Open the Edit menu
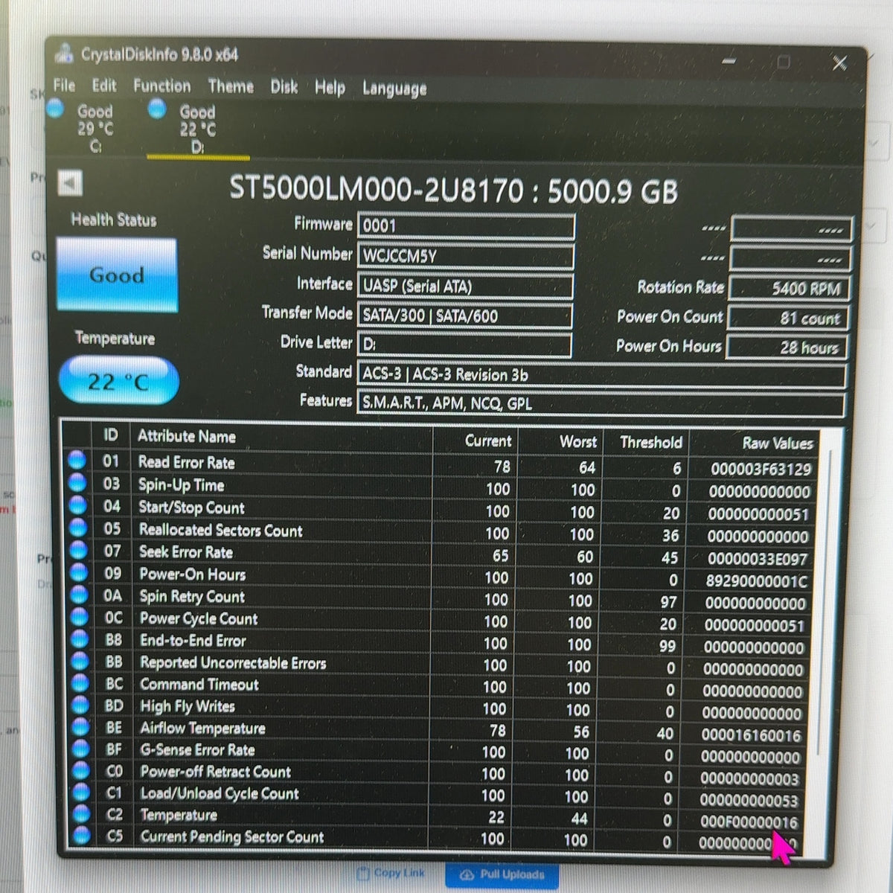The height and width of the screenshot is (893, 893). [104, 86]
